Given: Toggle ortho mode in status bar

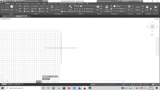Looking at the screenshot, I should (x=106, y=84).
